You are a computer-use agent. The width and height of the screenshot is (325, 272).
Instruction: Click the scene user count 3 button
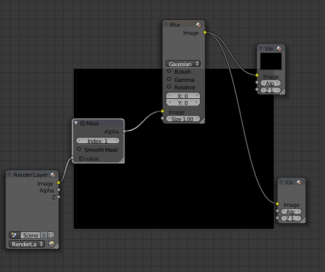(x=44, y=235)
